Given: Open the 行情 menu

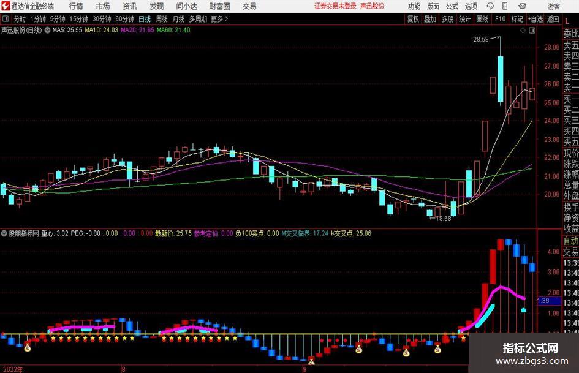Looking at the screenshot, I should coord(76,6).
